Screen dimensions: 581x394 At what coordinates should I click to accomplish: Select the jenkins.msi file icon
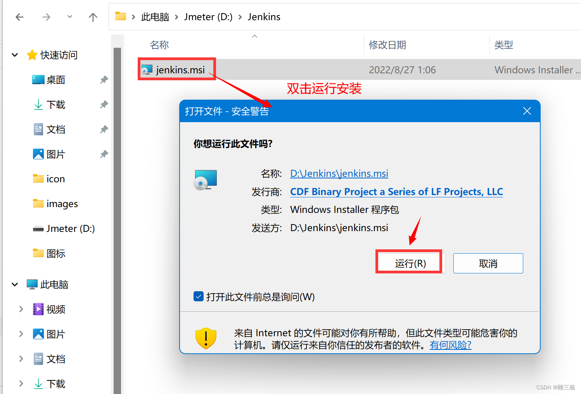[147, 69]
